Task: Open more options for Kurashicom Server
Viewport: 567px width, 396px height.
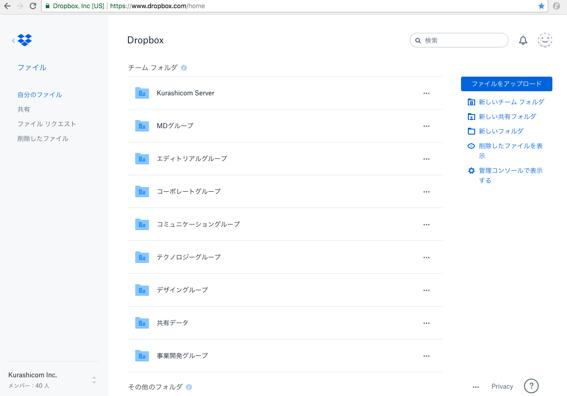Action: point(426,93)
